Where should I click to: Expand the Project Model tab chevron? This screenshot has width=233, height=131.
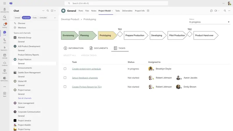pos(112,11)
